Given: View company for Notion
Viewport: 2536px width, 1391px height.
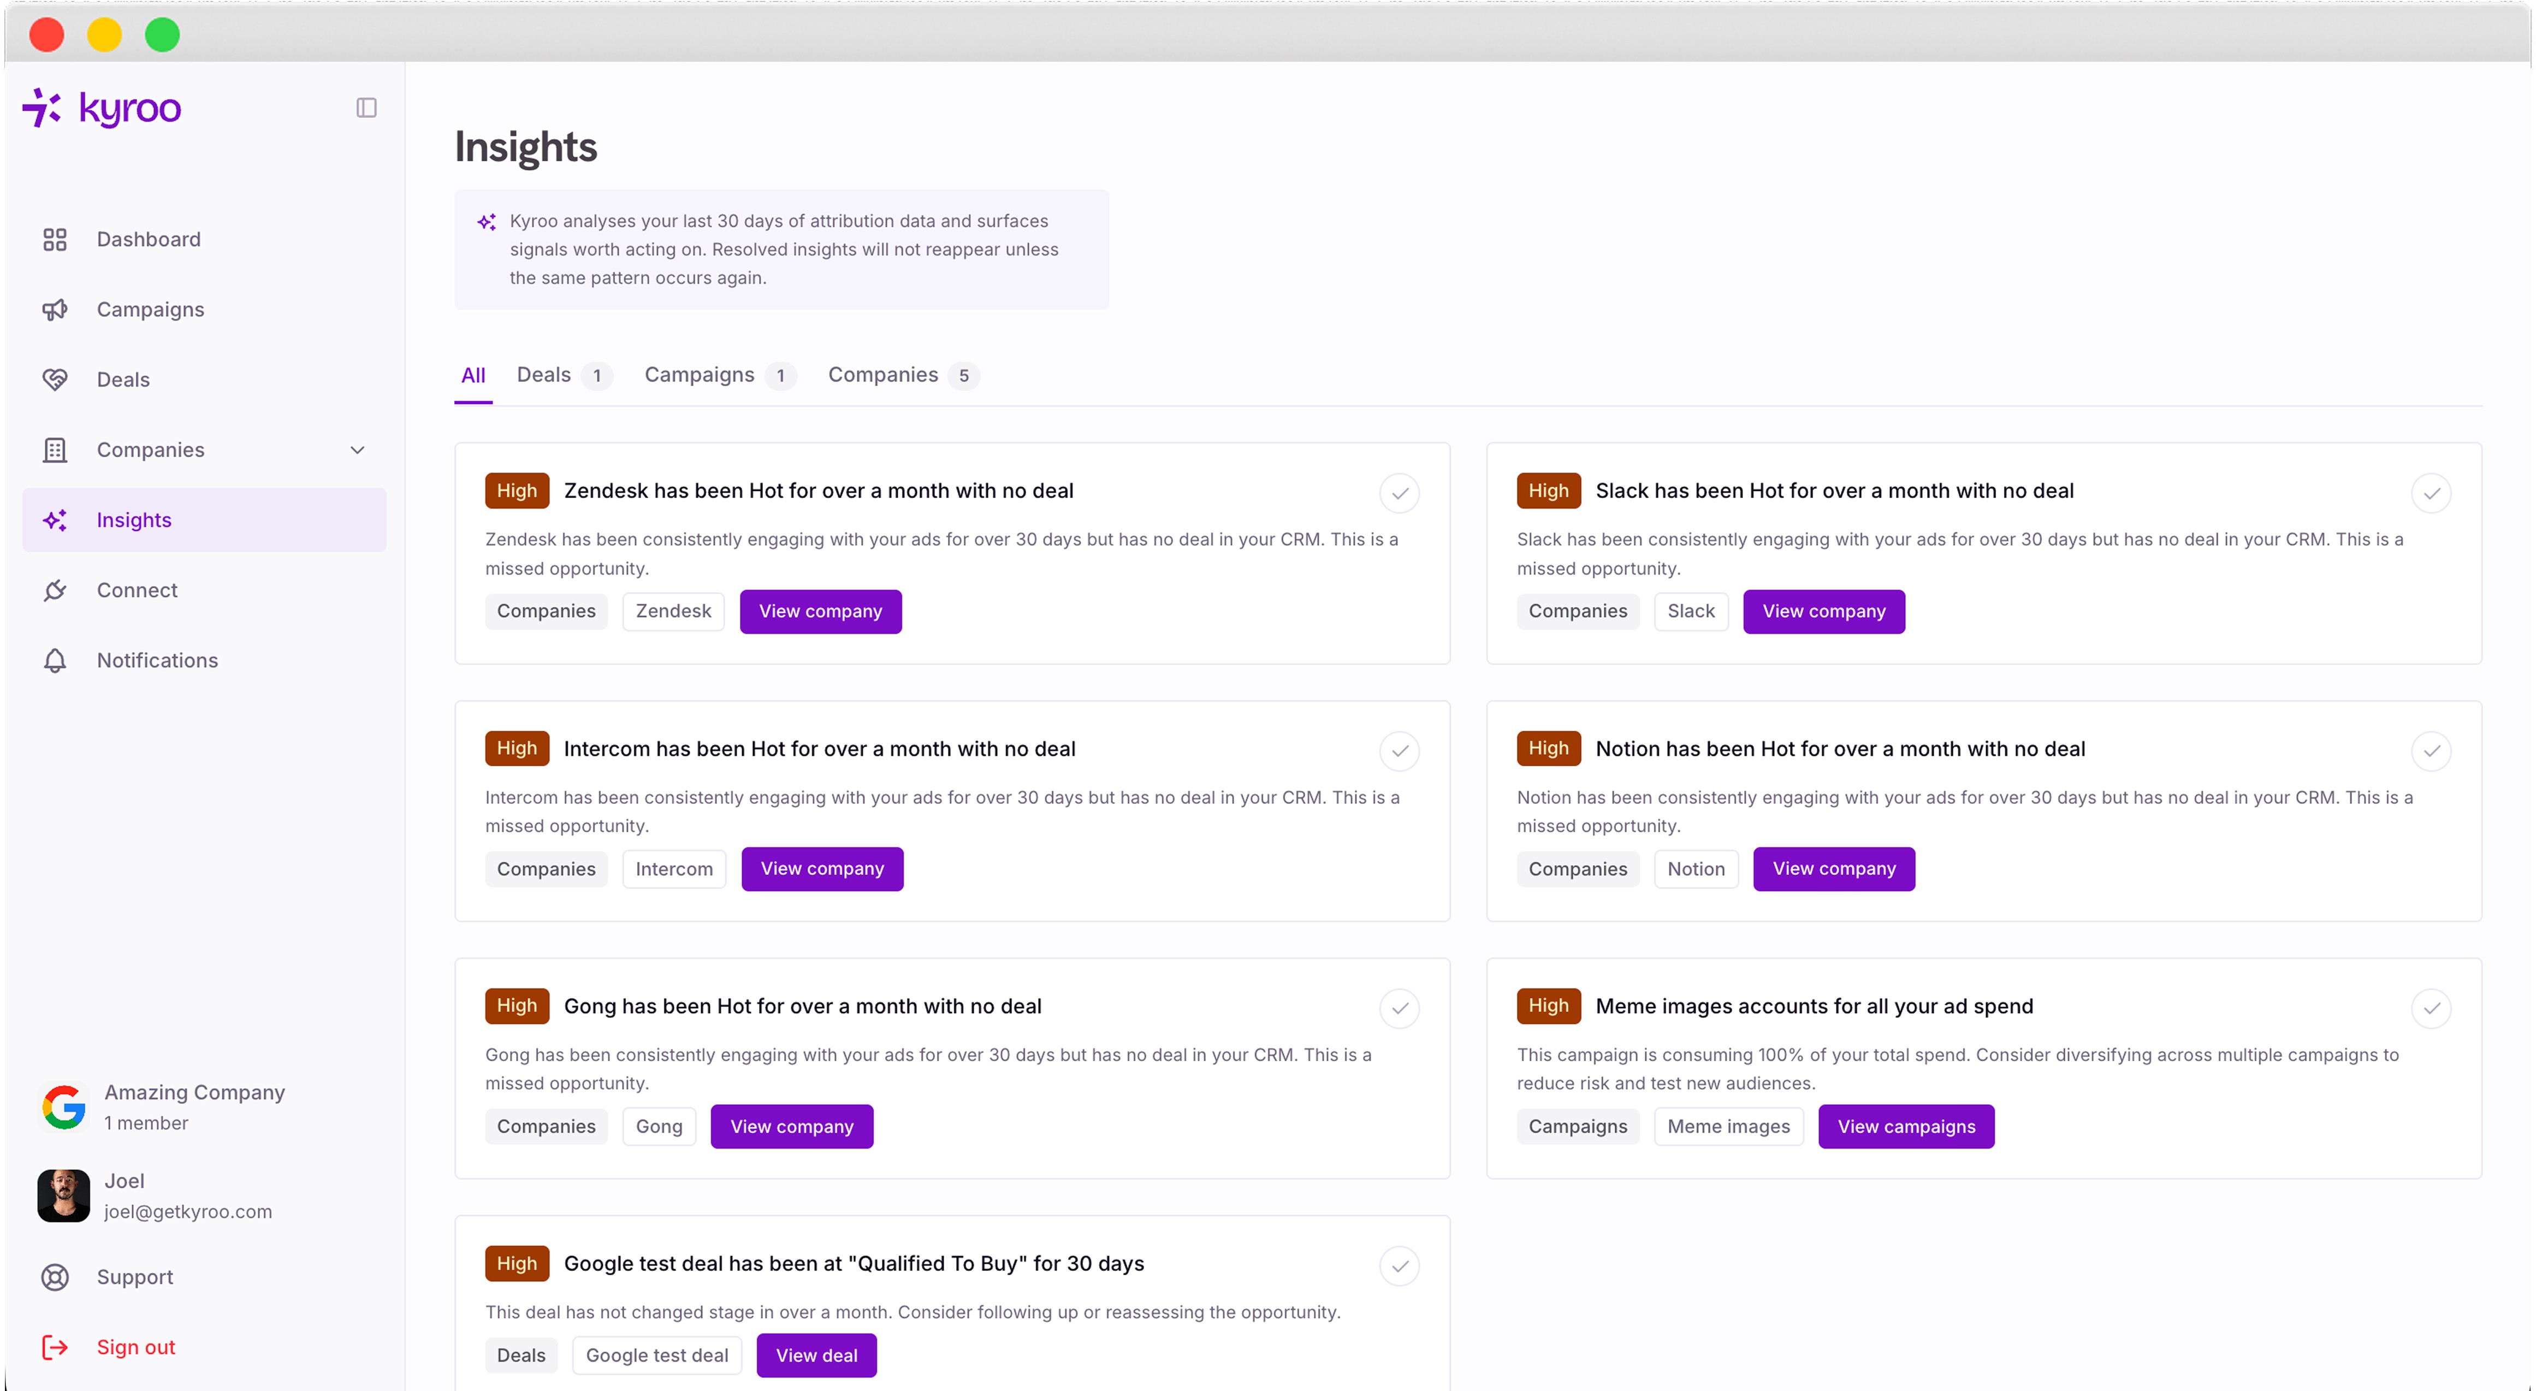Looking at the screenshot, I should click(1834, 869).
